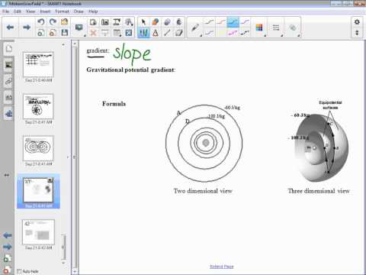The image size is (366, 275).
Task: Delete the selected object with the red X
Action: tap(93, 33)
